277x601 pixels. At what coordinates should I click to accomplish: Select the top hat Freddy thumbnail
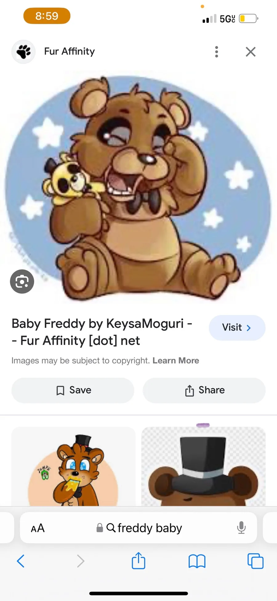pos(203,466)
